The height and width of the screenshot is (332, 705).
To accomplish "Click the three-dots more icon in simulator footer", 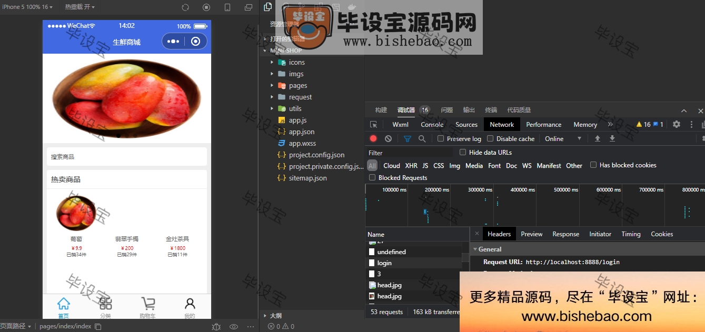I will [251, 326].
